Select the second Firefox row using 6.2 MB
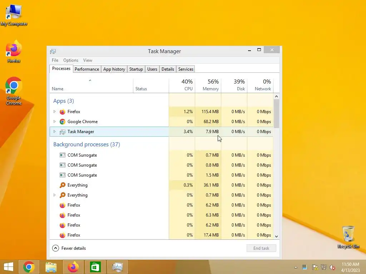The image size is (366, 274). 161,225
